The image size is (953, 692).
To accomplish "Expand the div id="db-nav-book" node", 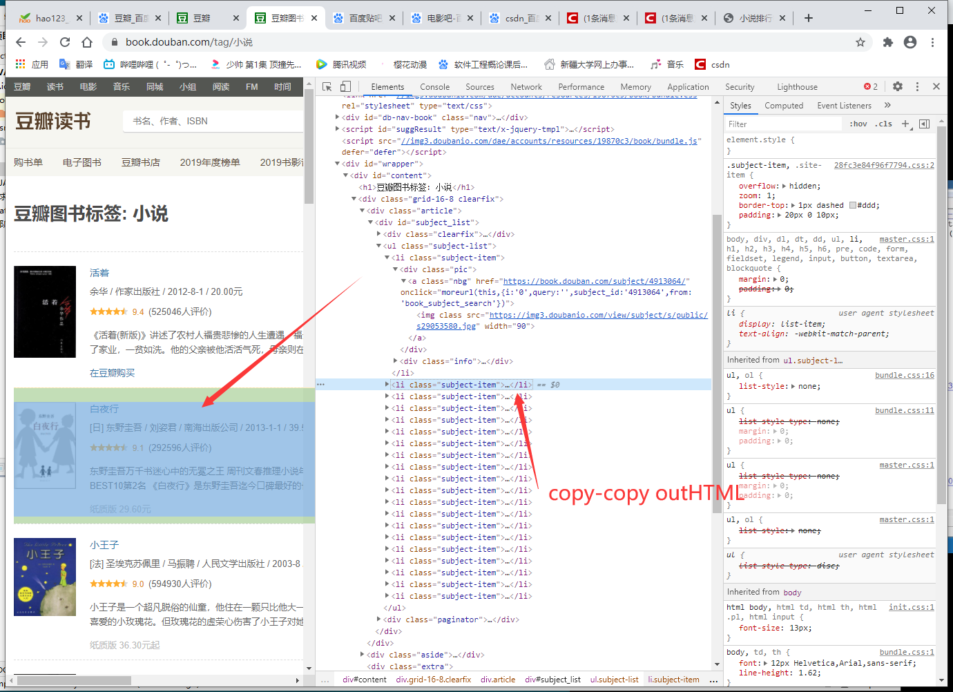I will [338, 117].
